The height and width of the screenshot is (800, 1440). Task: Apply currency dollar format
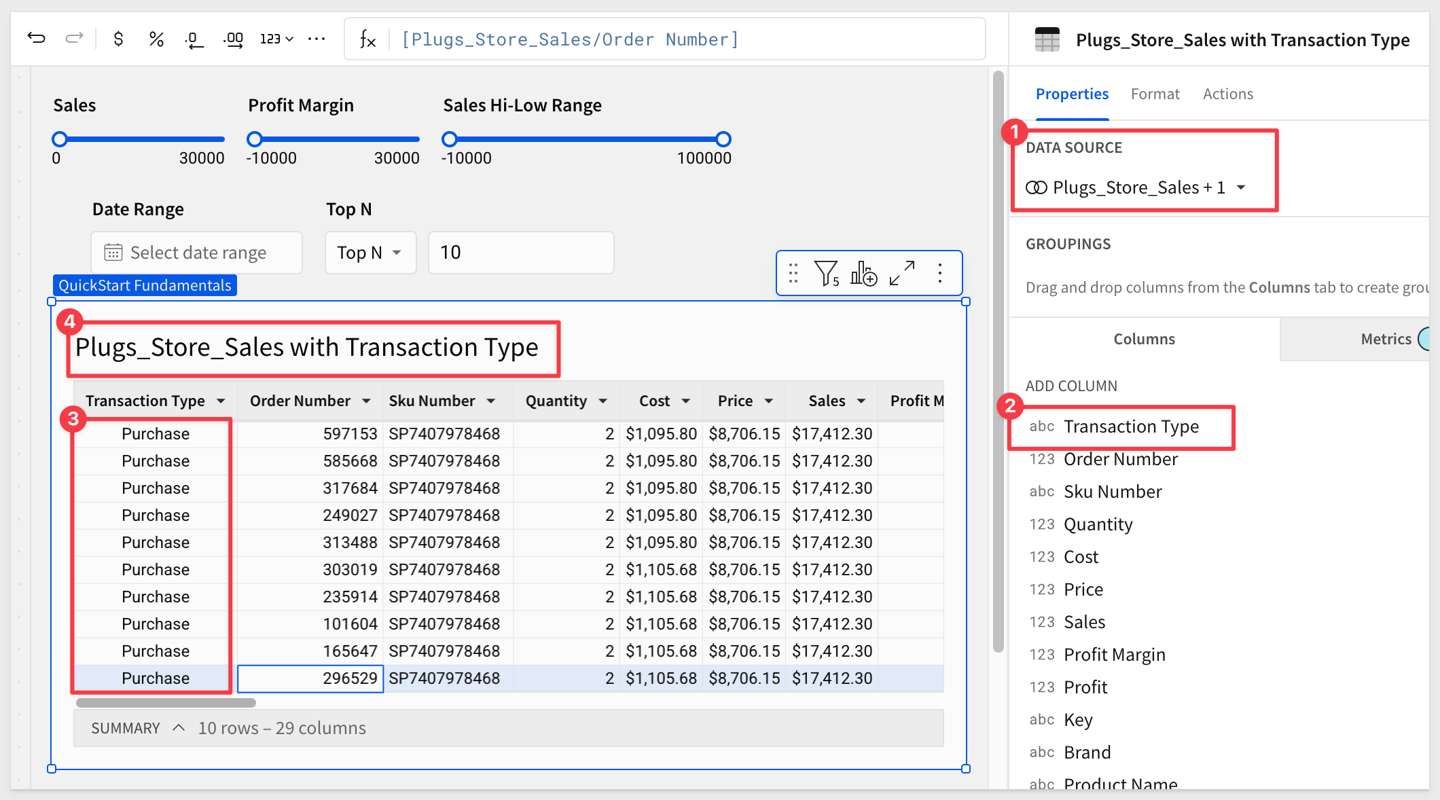point(118,39)
